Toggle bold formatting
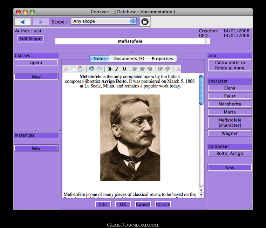Image resolution: width=266 pixels, height=228 pixels. (110, 69)
